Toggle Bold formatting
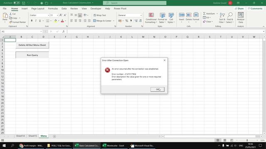This screenshot has width=266, height=149. (x=32, y=21)
